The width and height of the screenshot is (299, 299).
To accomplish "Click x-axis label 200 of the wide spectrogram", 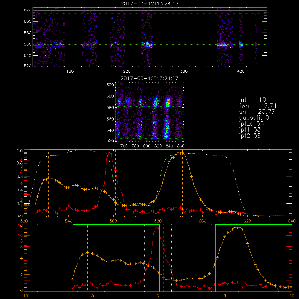I will point(127,71).
